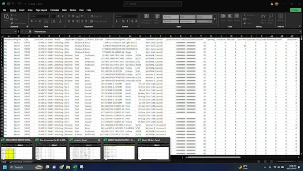Viewport: 303px width, 171px height.
Task: Open the Fill Color dropdown
Action: click(57, 21)
